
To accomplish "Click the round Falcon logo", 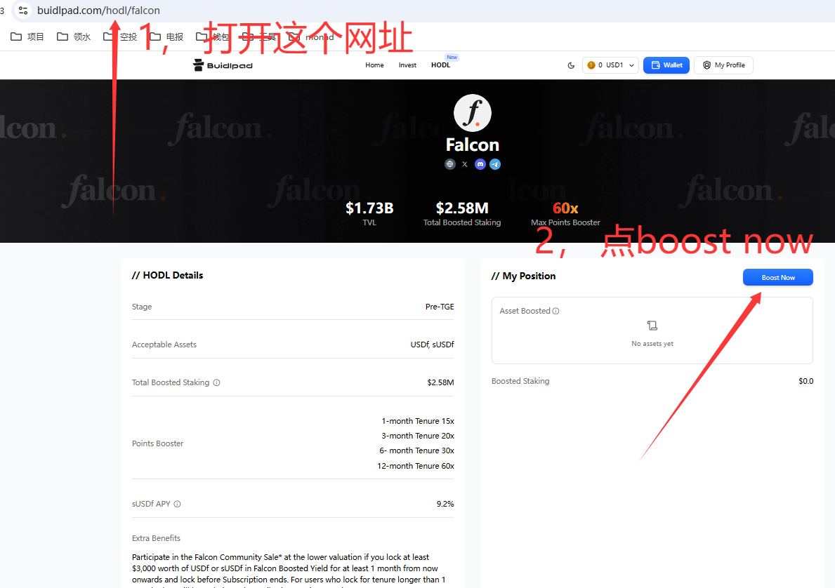I will coord(473,113).
